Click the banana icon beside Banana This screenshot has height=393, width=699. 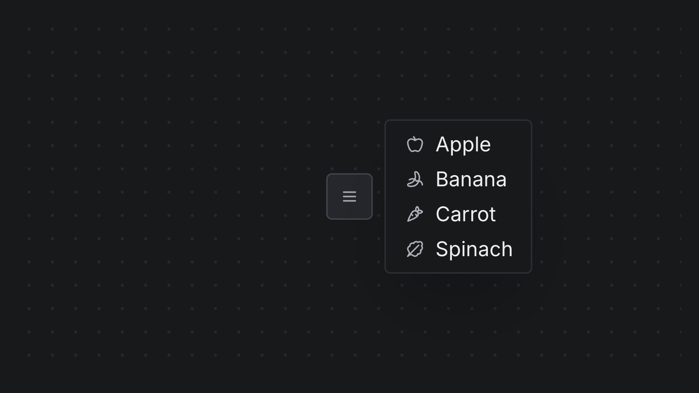[x=415, y=179]
